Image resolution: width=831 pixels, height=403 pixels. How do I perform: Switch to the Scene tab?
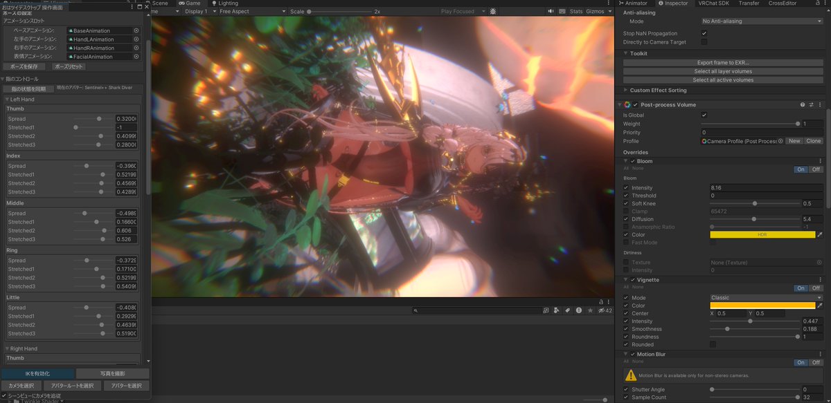[x=159, y=3]
